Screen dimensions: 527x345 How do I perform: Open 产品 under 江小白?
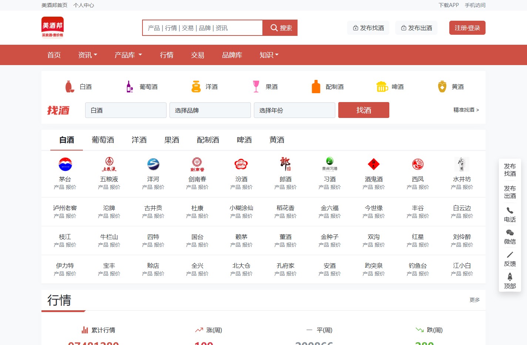456,274
